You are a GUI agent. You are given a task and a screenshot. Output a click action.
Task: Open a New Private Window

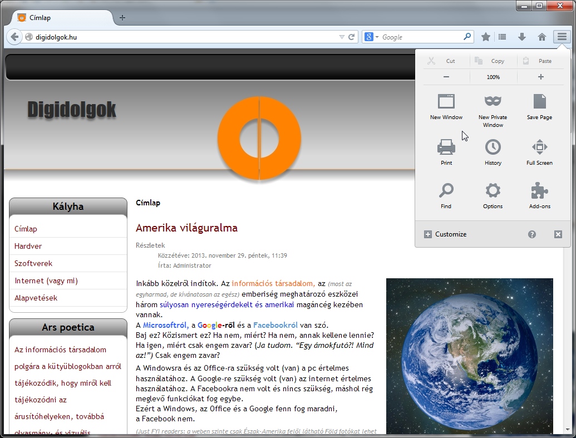(x=493, y=110)
